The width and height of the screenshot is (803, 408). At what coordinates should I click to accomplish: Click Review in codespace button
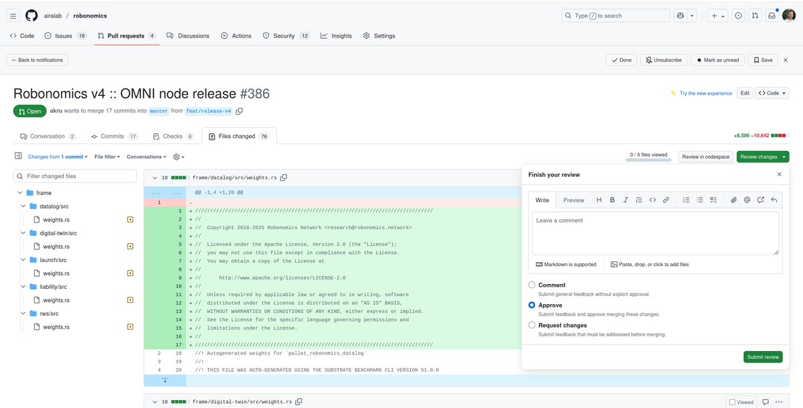click(705, 157)
